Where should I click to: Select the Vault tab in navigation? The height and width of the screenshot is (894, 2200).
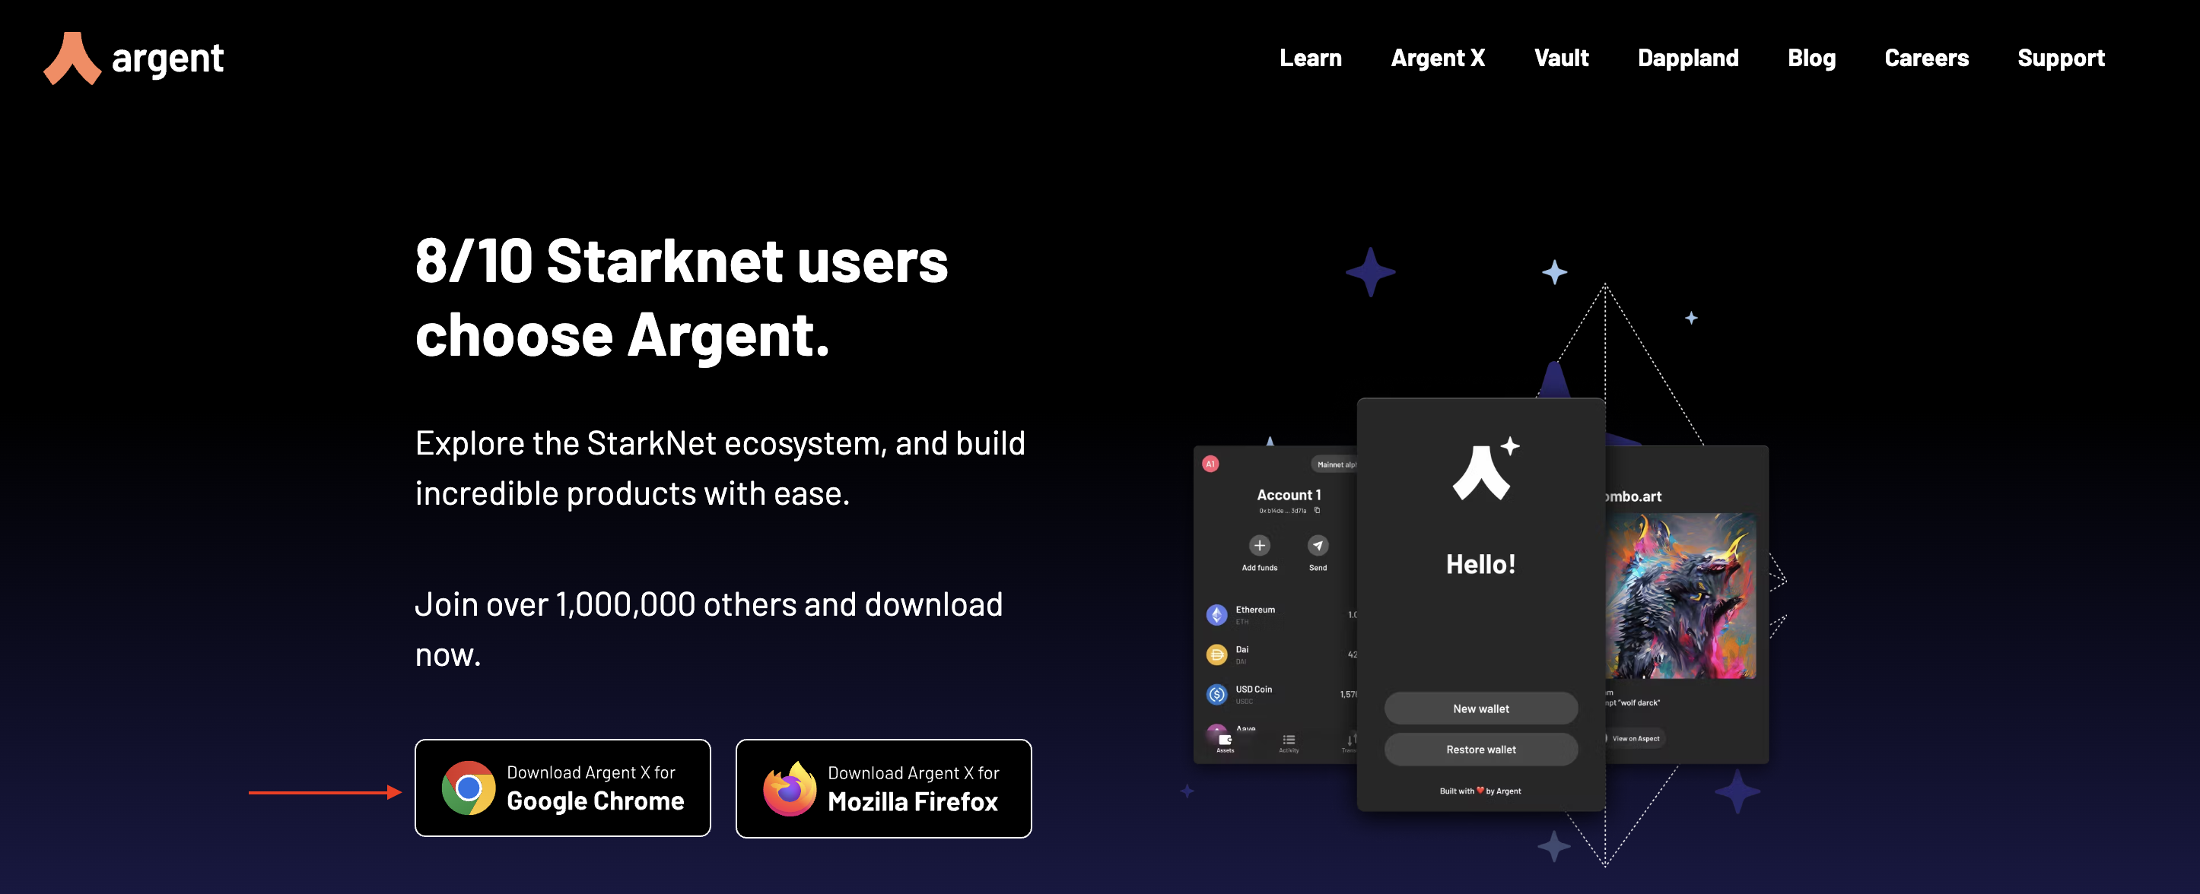1562,58
